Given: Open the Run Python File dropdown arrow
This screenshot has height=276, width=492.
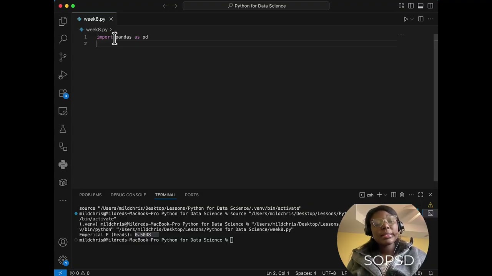Looking at the screenshot, I should pos(412,19).
